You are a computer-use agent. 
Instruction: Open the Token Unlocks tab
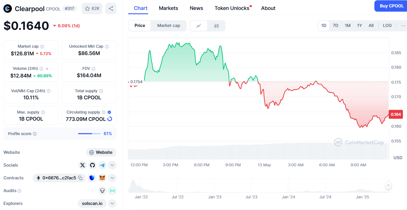(x=232, y=8)
